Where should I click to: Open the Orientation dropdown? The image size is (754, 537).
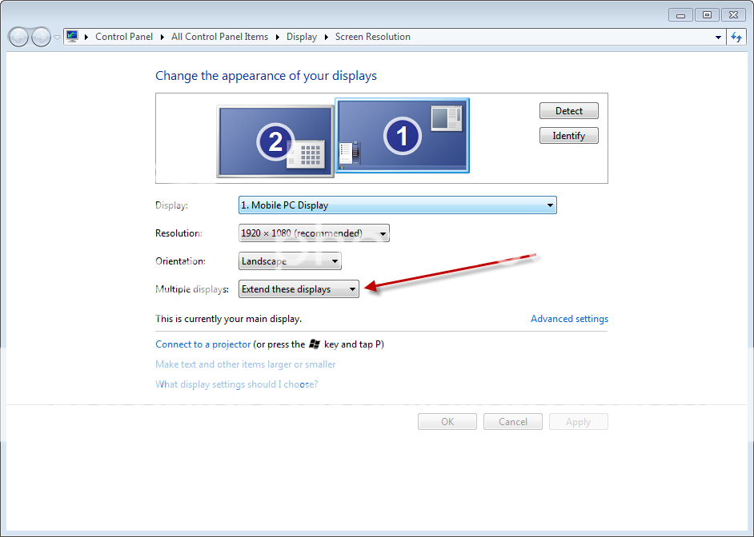pos(290,261)
